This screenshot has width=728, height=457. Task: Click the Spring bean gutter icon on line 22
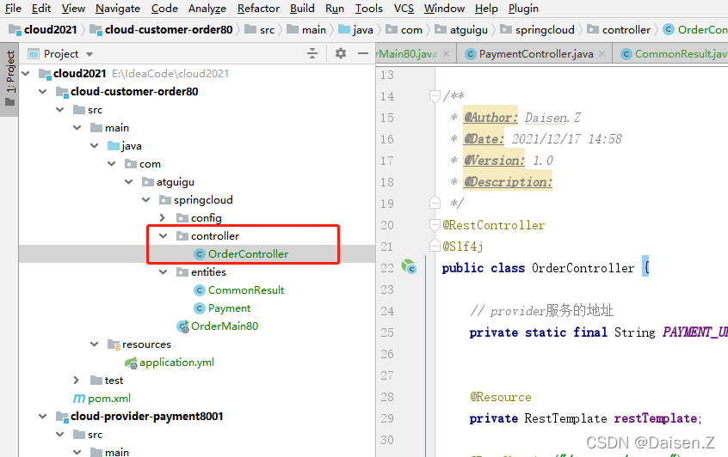pos(409,267)
